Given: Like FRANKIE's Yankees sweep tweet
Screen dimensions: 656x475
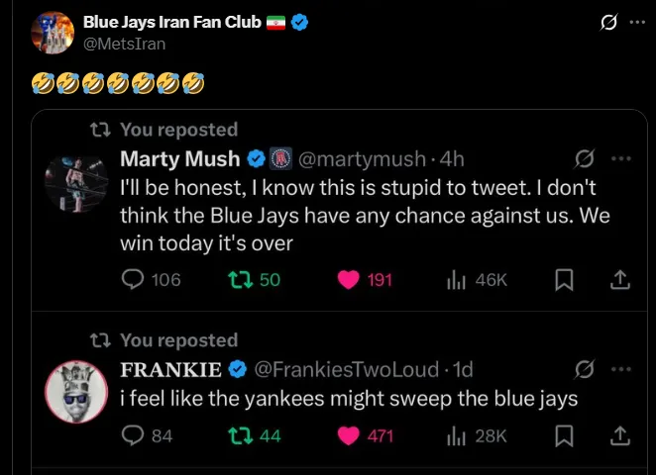Looking at the screenshot, I should [x=348, y=434].
